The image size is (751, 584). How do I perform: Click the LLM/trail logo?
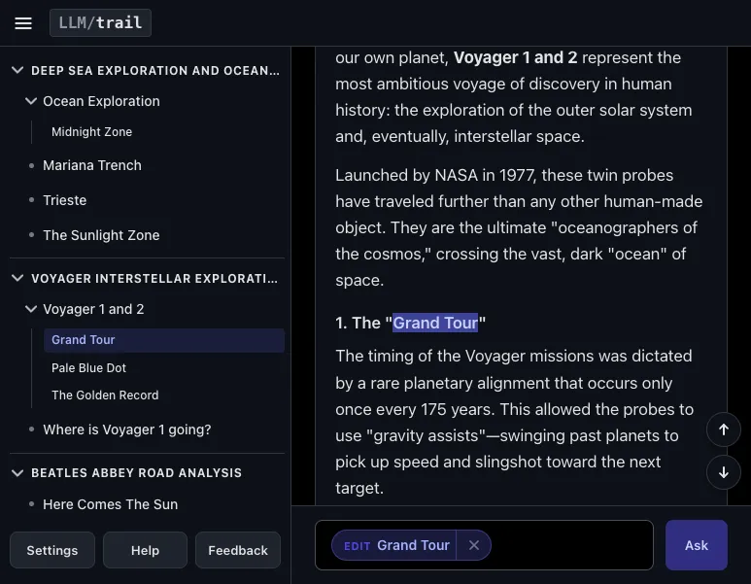pos(100,22)
